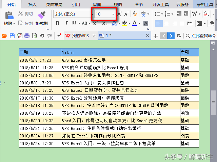Click the Paste clipboard icon

(x=9, y=16)
